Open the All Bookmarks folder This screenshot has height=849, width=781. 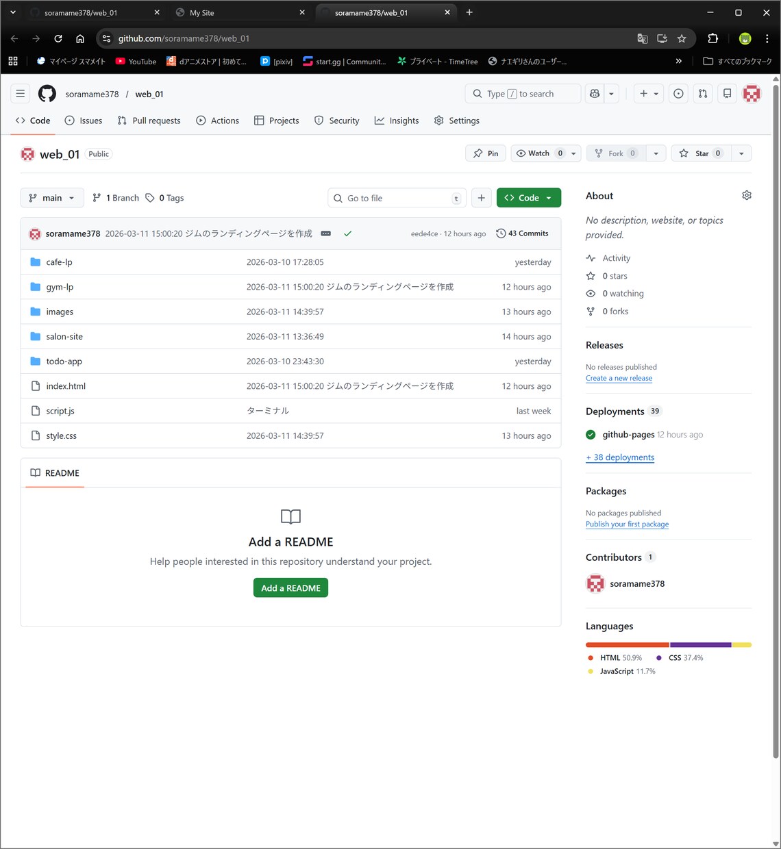[x=737, y=61]
